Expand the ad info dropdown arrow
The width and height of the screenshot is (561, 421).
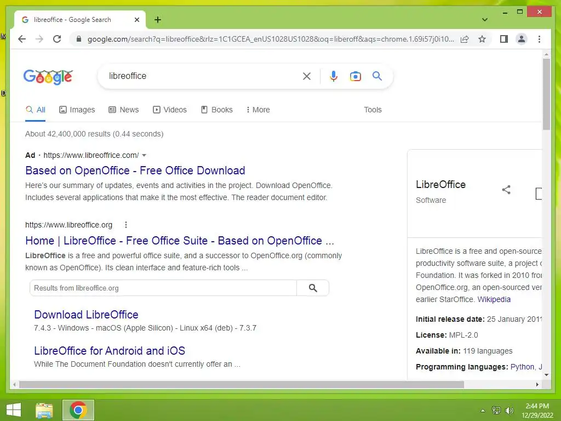click(144, 155)
